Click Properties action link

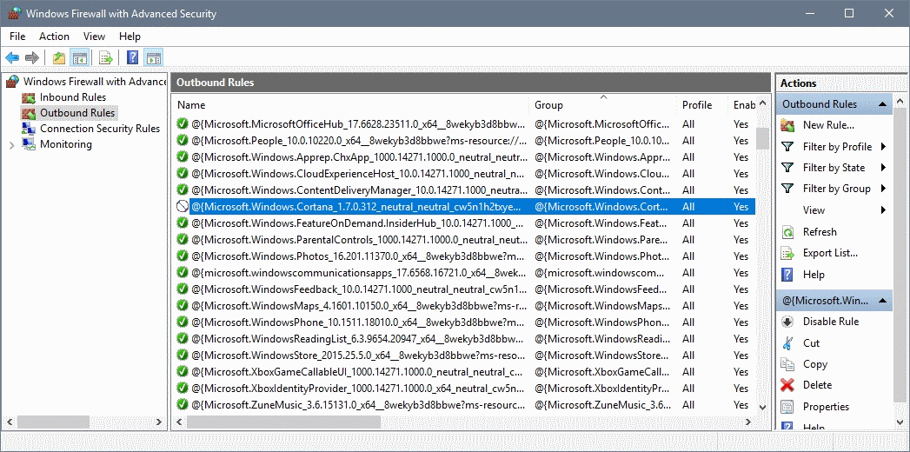coord(826,407)
